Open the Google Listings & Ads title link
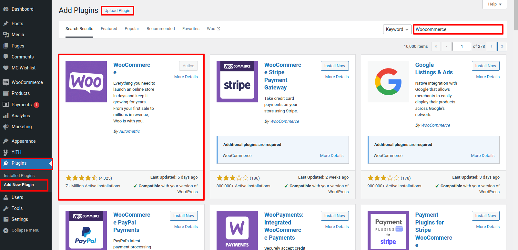518x250 pixels. (x=434, y=68)
